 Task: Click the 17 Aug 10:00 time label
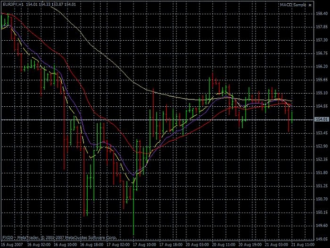145,245
